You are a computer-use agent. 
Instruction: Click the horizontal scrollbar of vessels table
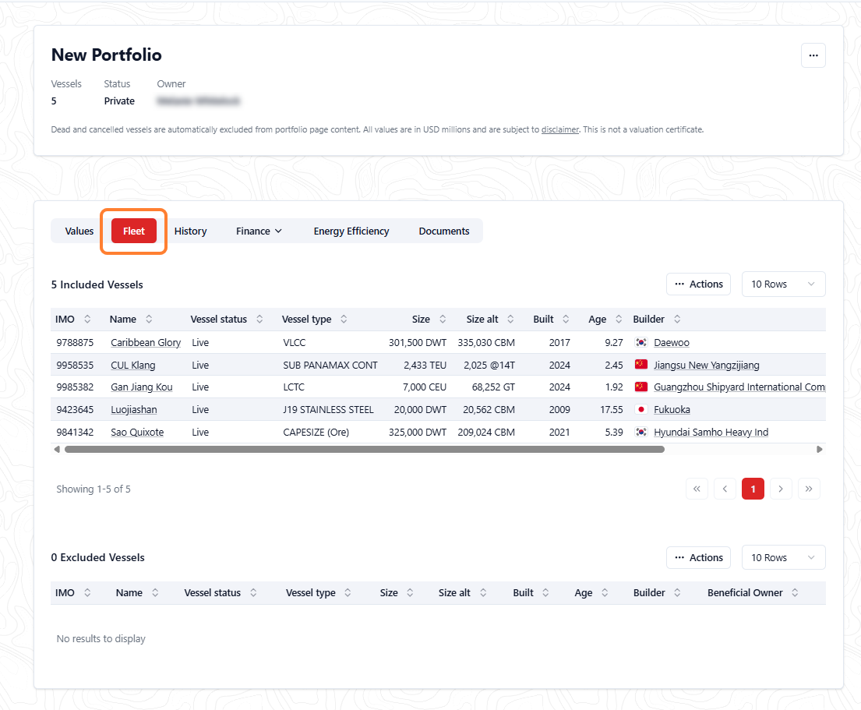pos(365,449)
